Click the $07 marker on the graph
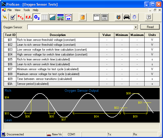The image size is (163, 138). (64, 119)
